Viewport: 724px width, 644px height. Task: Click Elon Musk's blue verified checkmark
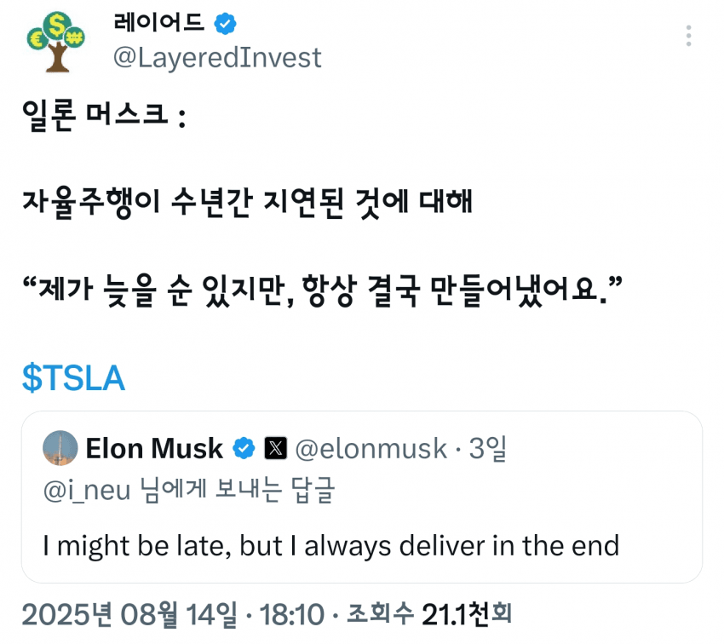click(x=244, y=448)
